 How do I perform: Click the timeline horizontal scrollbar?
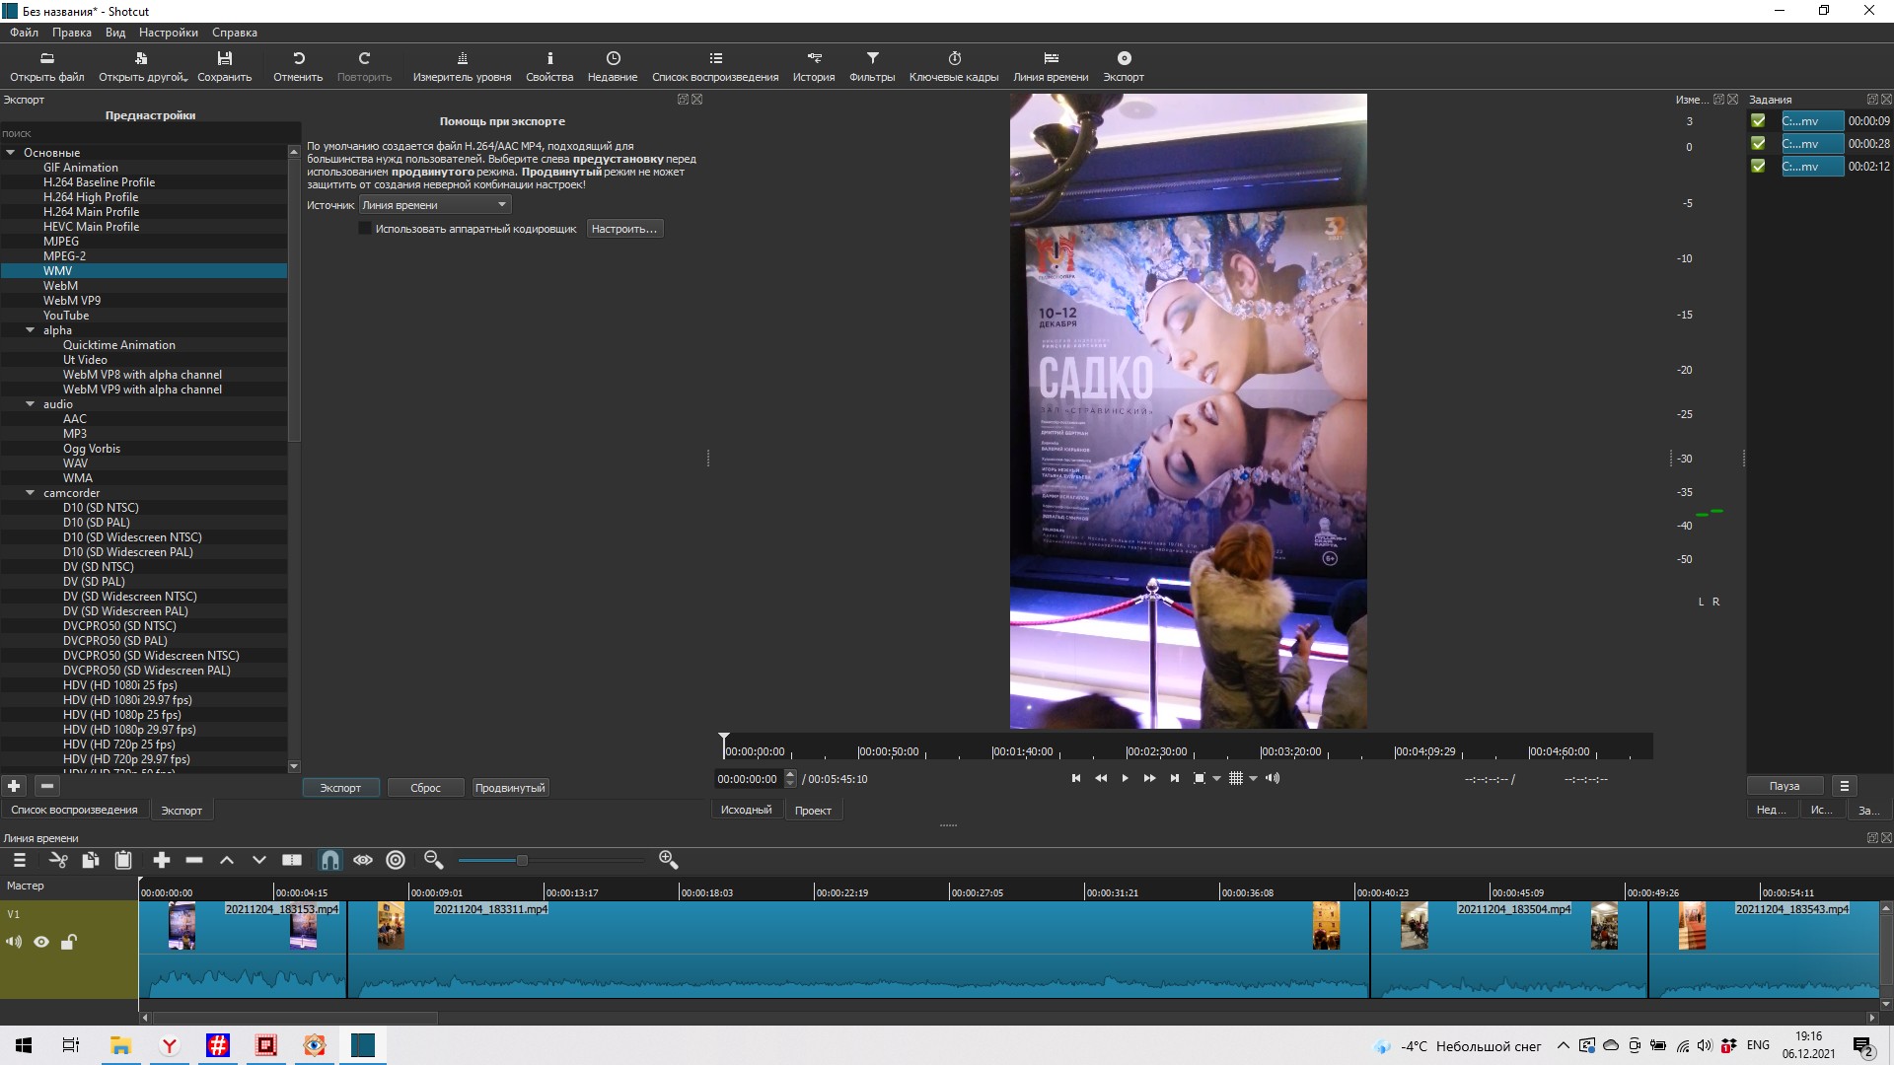click(x=294, y=1018)
